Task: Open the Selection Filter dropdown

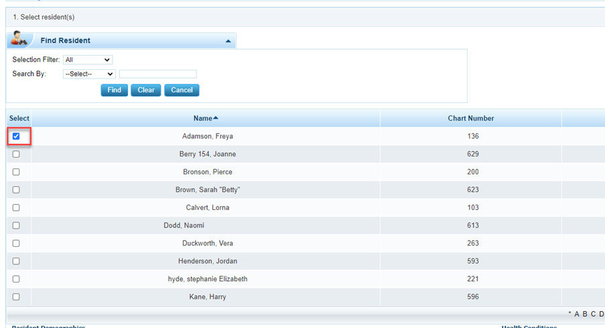Action: click(x=88, y=60)
